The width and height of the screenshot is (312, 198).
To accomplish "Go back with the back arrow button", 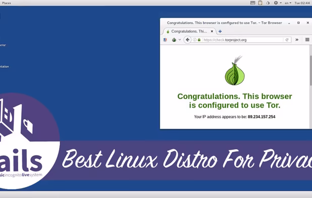I will pos(187,40).
